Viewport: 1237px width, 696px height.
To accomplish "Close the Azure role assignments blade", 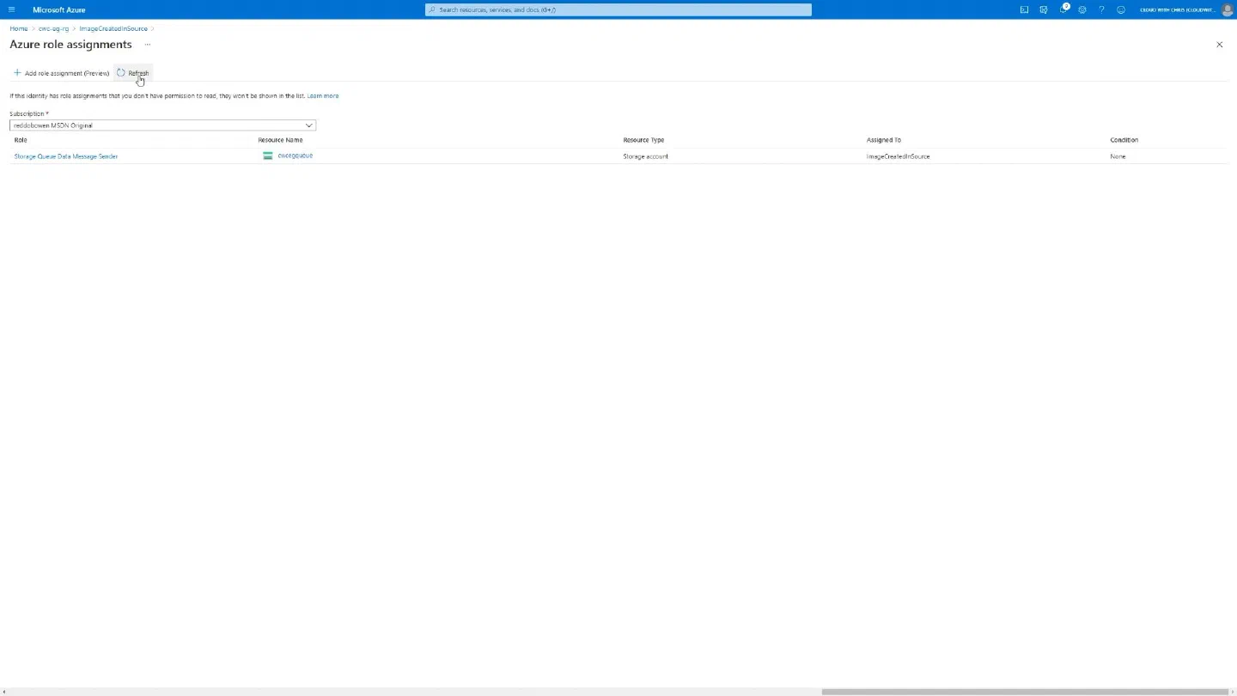I will coord(1219,45).
